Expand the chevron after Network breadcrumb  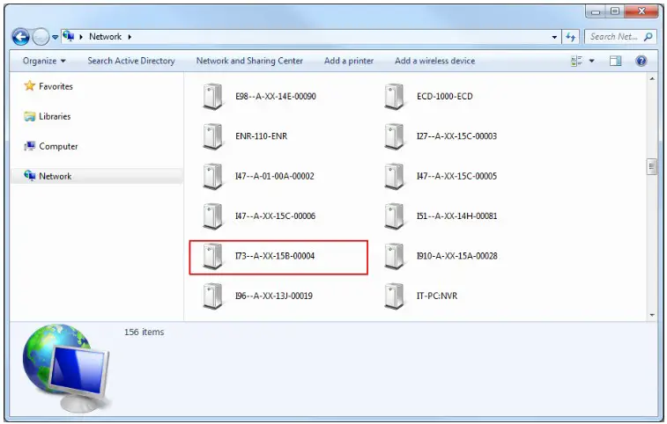tap(130, 37)
